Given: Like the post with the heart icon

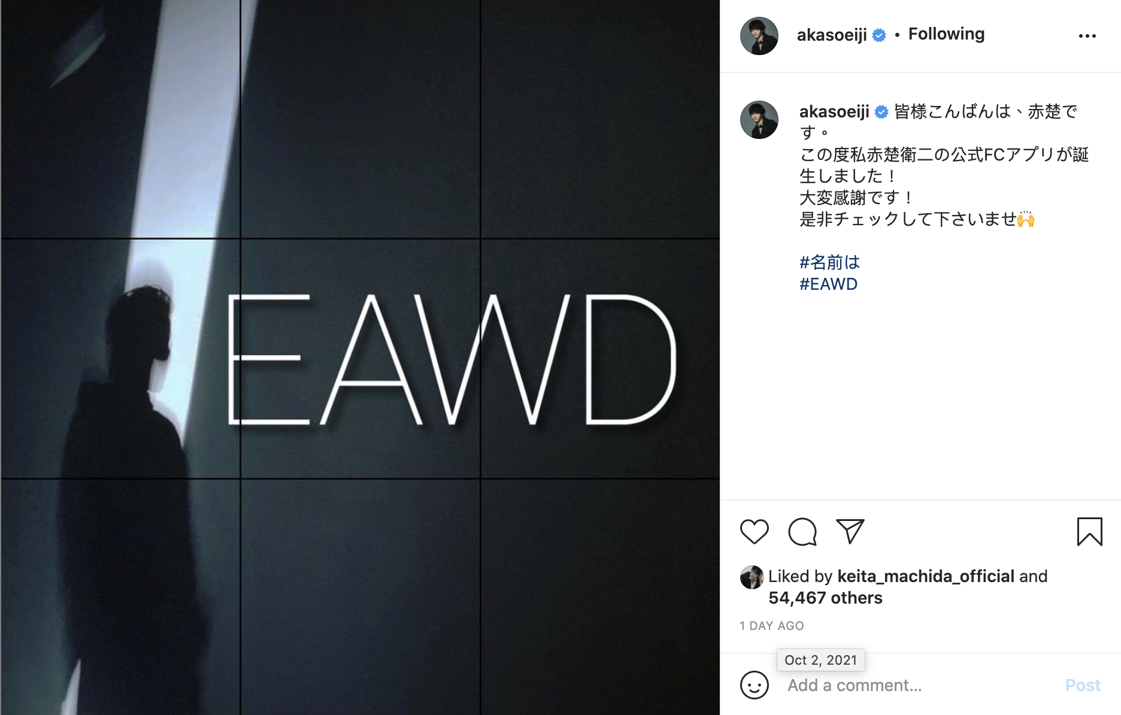Looking at the screenshot, I should (x=754, y=532).
